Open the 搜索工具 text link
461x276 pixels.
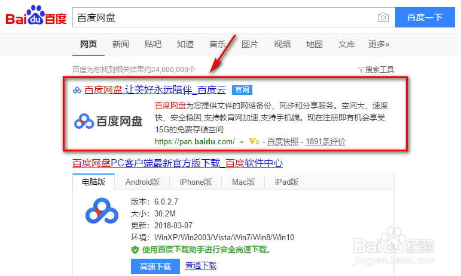point(379,70)
